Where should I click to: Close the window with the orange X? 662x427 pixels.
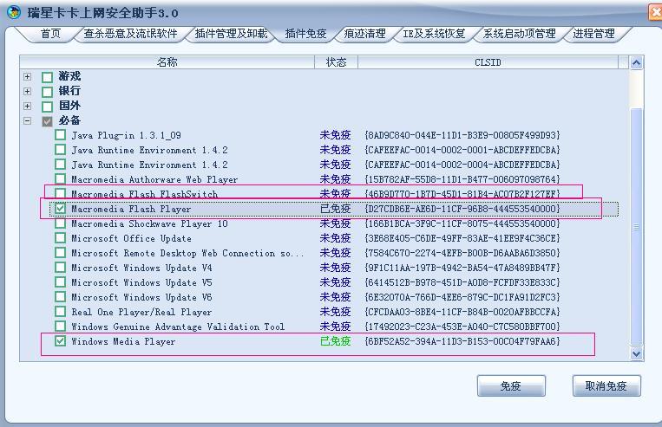(655, 12)
